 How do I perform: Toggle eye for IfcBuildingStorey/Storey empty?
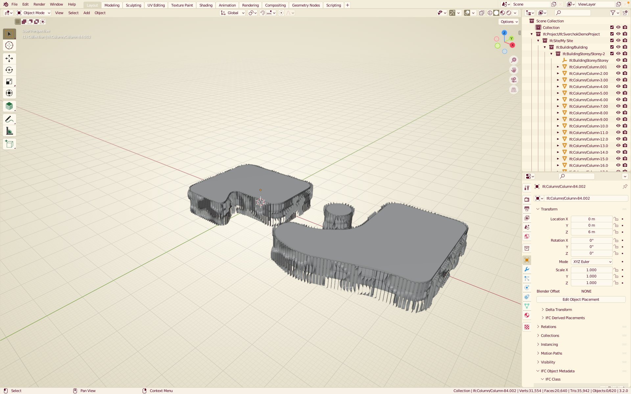(618, 60)
